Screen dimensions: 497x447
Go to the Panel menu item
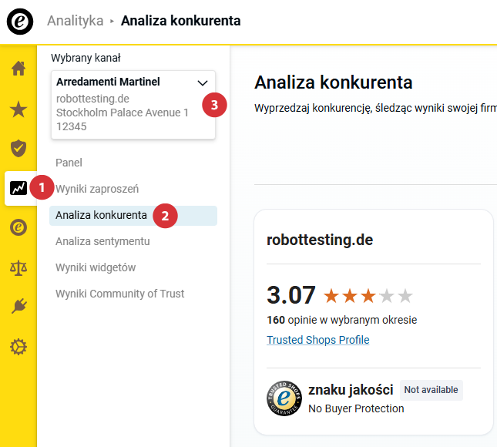(69, 163)
